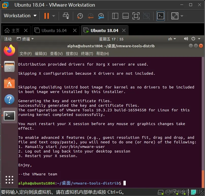Click the hard disk status bar icon

(x=161, y=192)
